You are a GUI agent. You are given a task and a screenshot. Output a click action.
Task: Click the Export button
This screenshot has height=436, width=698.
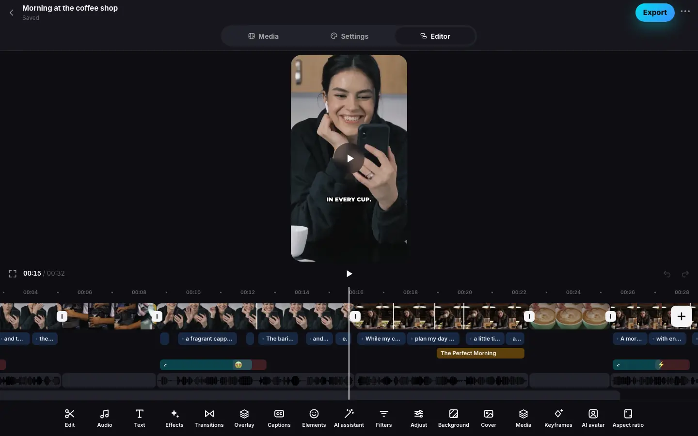pos(655,13)
